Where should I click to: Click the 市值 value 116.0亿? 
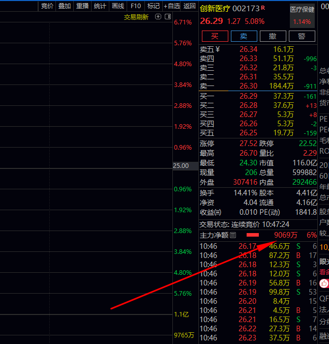coord(305,163)
